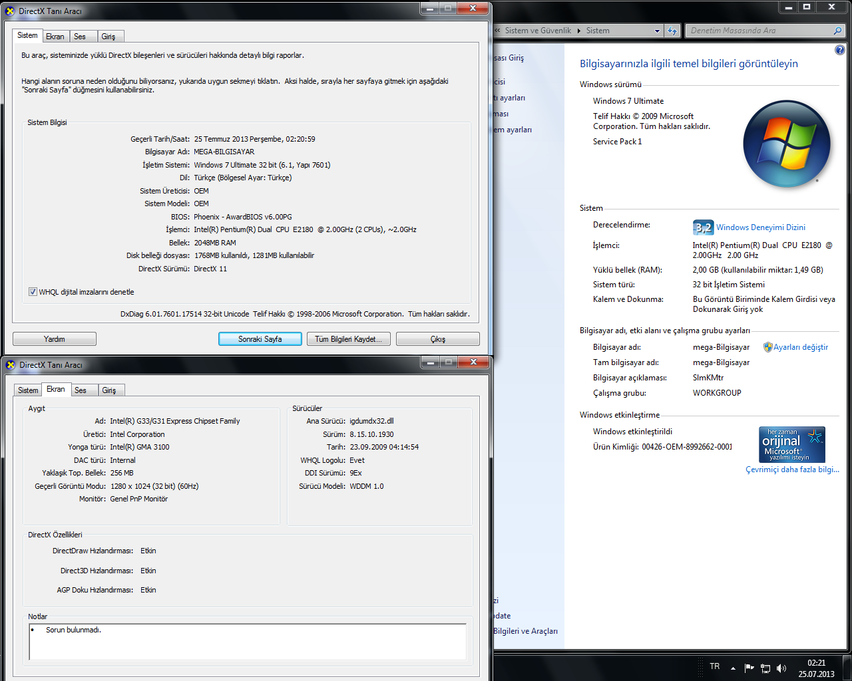Screen dimensions: 852x681
Task: Select the Giriş tab in the bottom DirectX window
Action: point(109,390)
